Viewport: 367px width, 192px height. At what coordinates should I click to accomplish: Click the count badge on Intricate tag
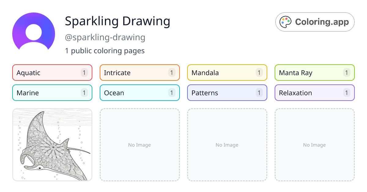[x=172, y=73]
